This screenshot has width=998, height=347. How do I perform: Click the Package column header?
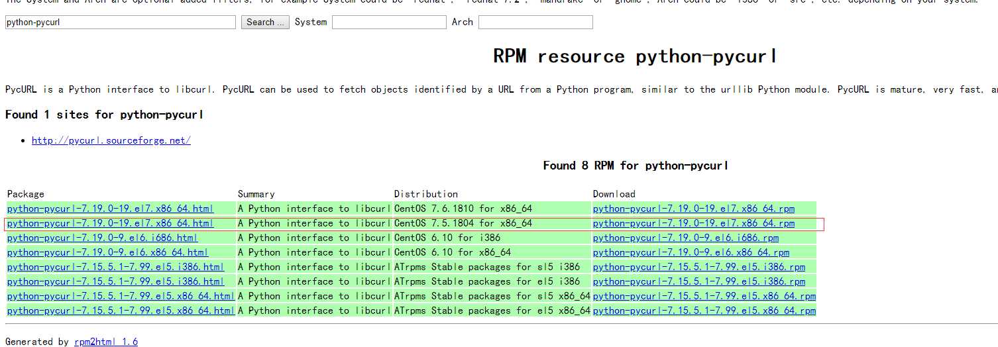(x=26, y=194)
